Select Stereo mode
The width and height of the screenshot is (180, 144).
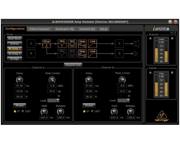pos(15,44)
